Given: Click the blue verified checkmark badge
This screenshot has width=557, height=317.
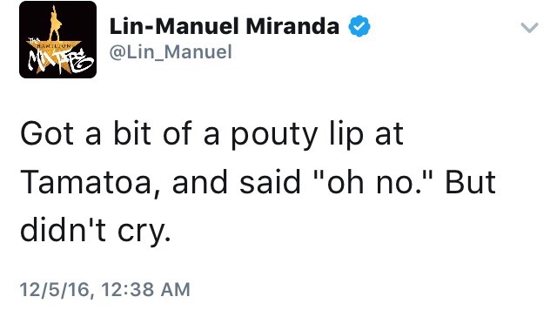Looking at the screenshot, I should (359, 26).
